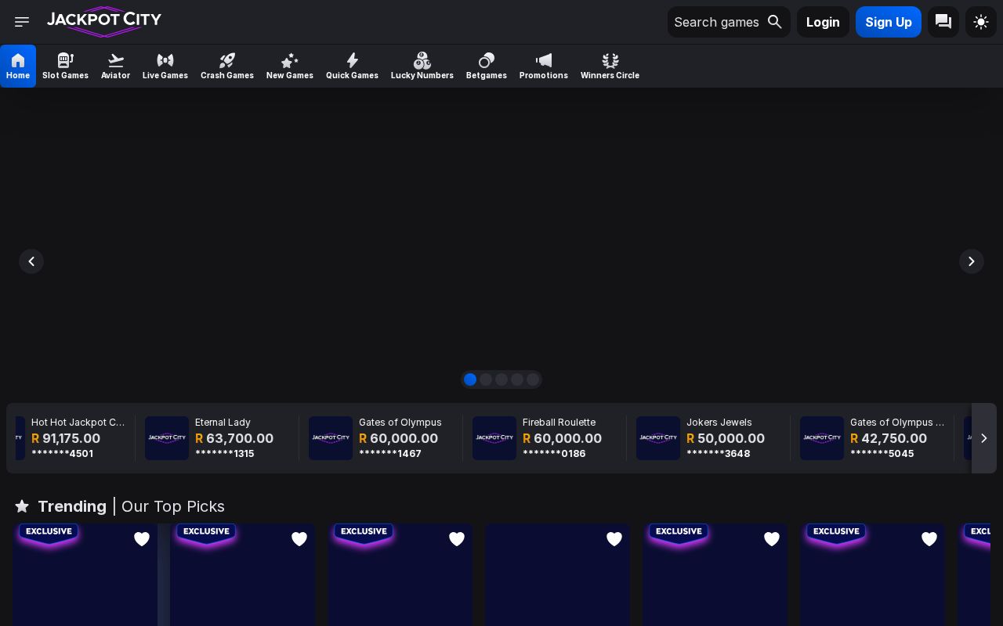Click the Login button
Viewport: 1003px width, 626px height.
coord(823,22)
